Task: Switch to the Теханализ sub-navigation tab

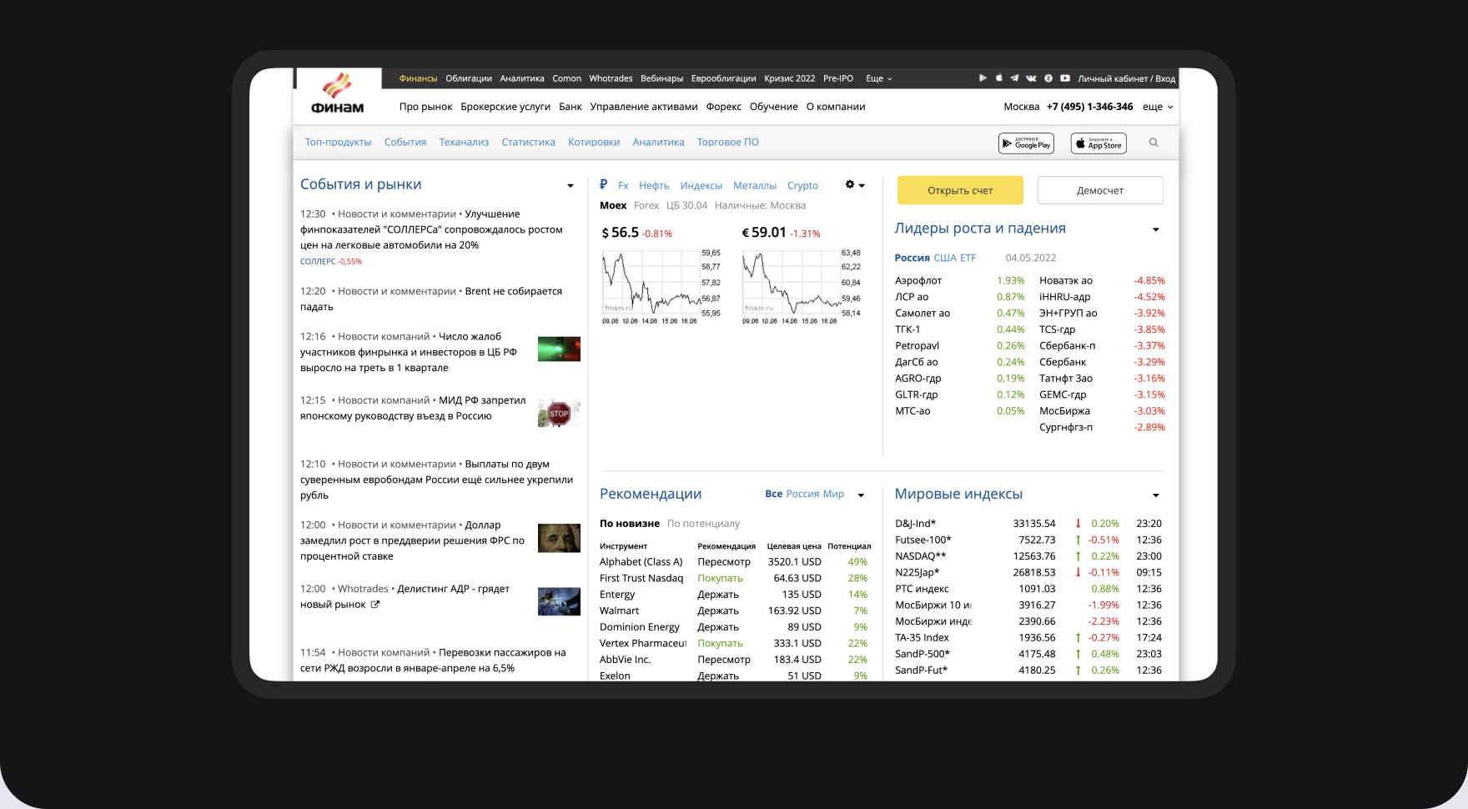Action: [464, 143]
